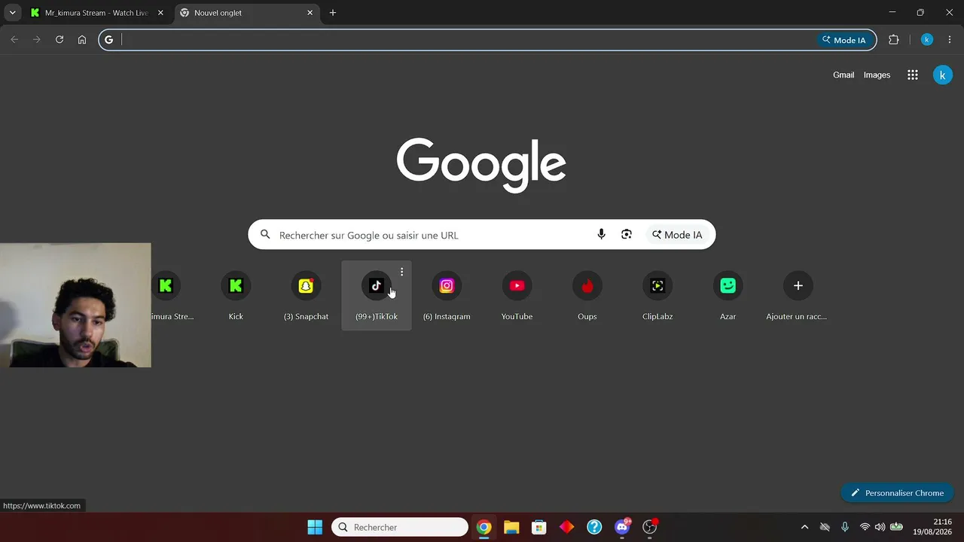Open the tab search dropdown
This screenshot has width=964, height=542.
(x=12, y=13)
